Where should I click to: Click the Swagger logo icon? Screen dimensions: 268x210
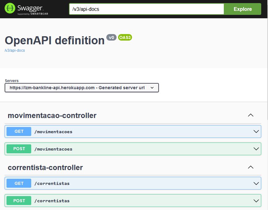coord(10,8)
